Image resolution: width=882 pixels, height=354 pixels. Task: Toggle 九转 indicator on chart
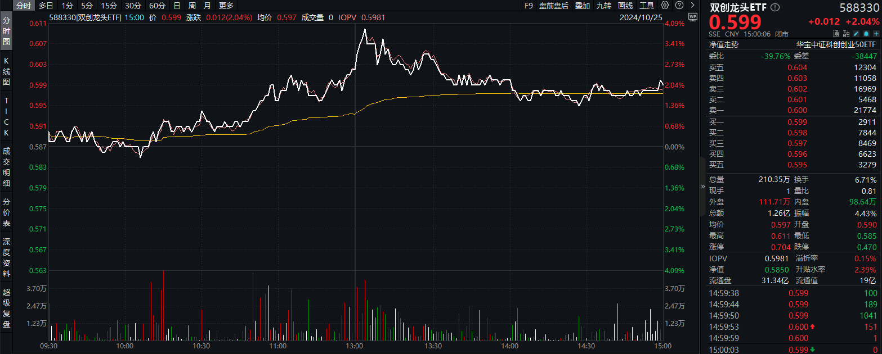click(x=604, y=6)
